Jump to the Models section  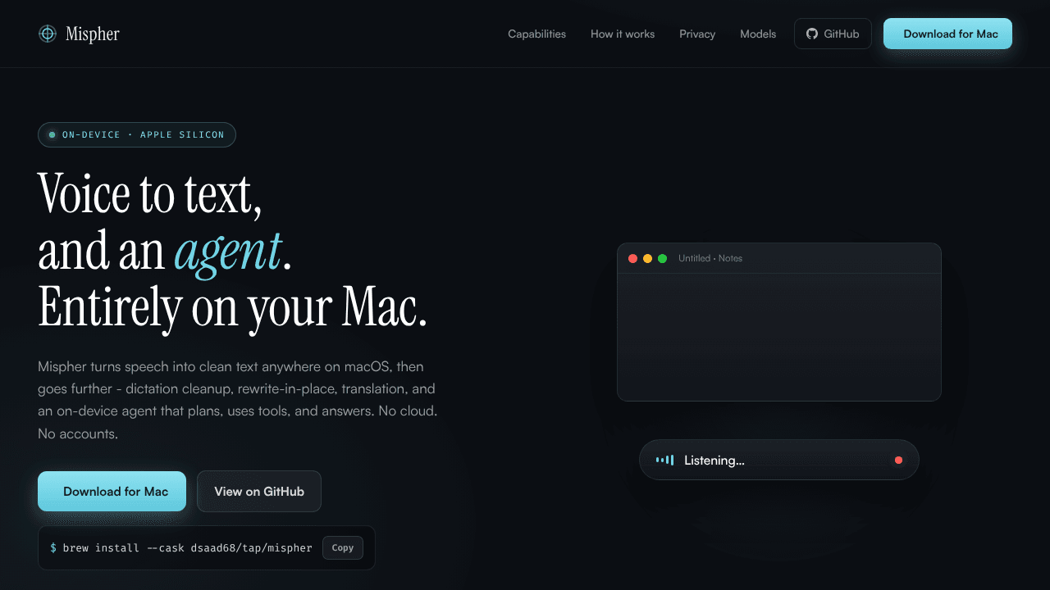758,34
